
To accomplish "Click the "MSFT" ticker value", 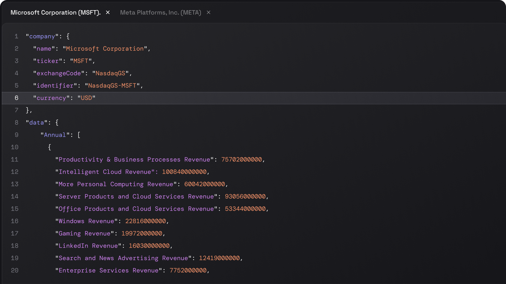I will coord(81,61).
